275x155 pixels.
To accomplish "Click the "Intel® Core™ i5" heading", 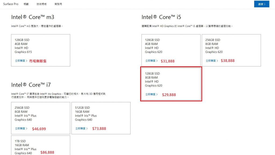I will coord(161,17).
